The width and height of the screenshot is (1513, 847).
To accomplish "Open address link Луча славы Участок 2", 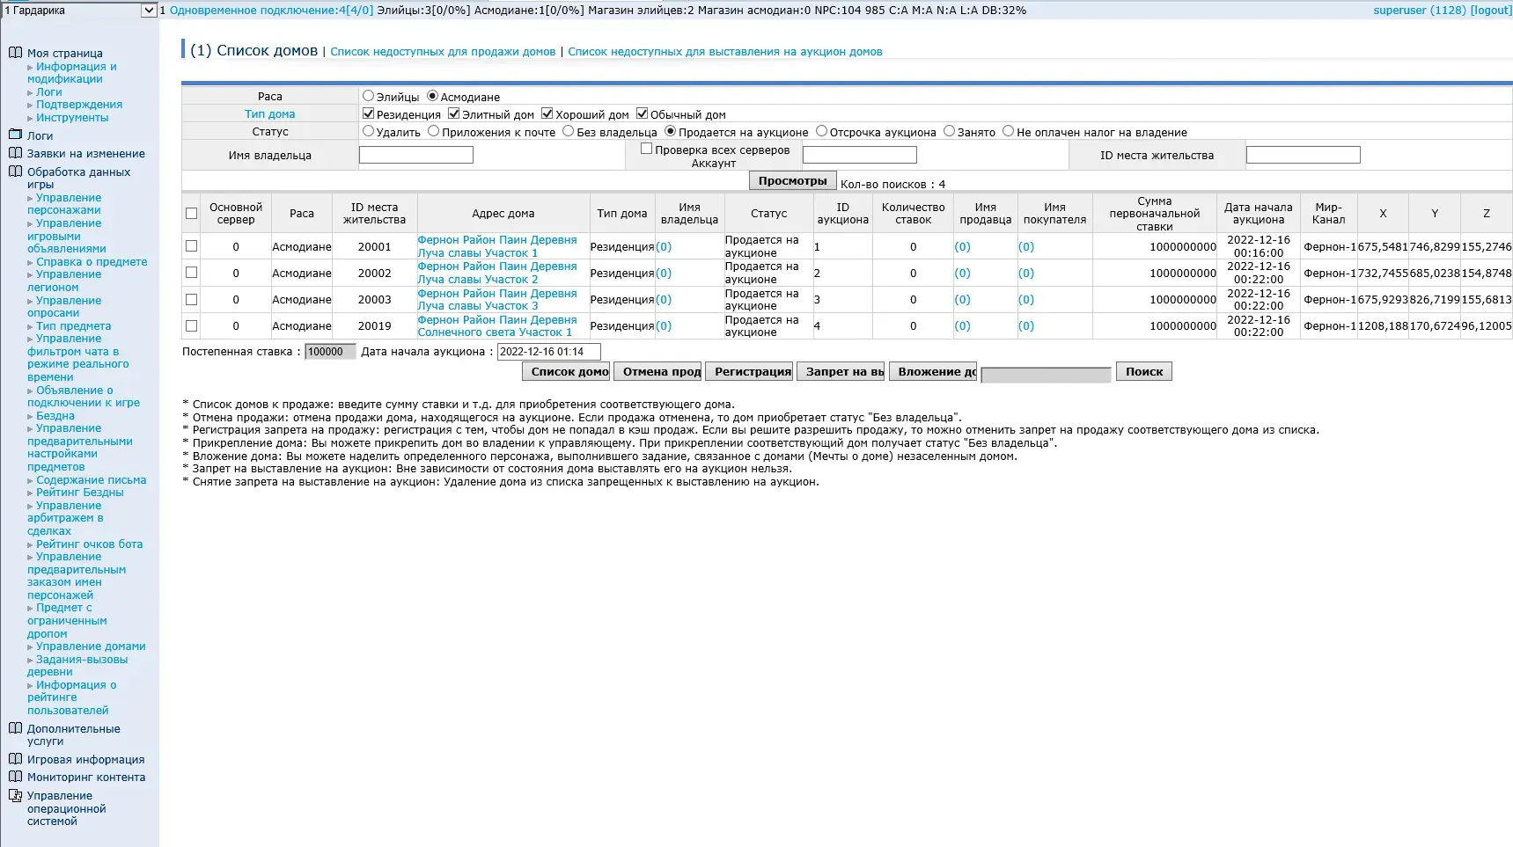I will (x=497, y=273).
